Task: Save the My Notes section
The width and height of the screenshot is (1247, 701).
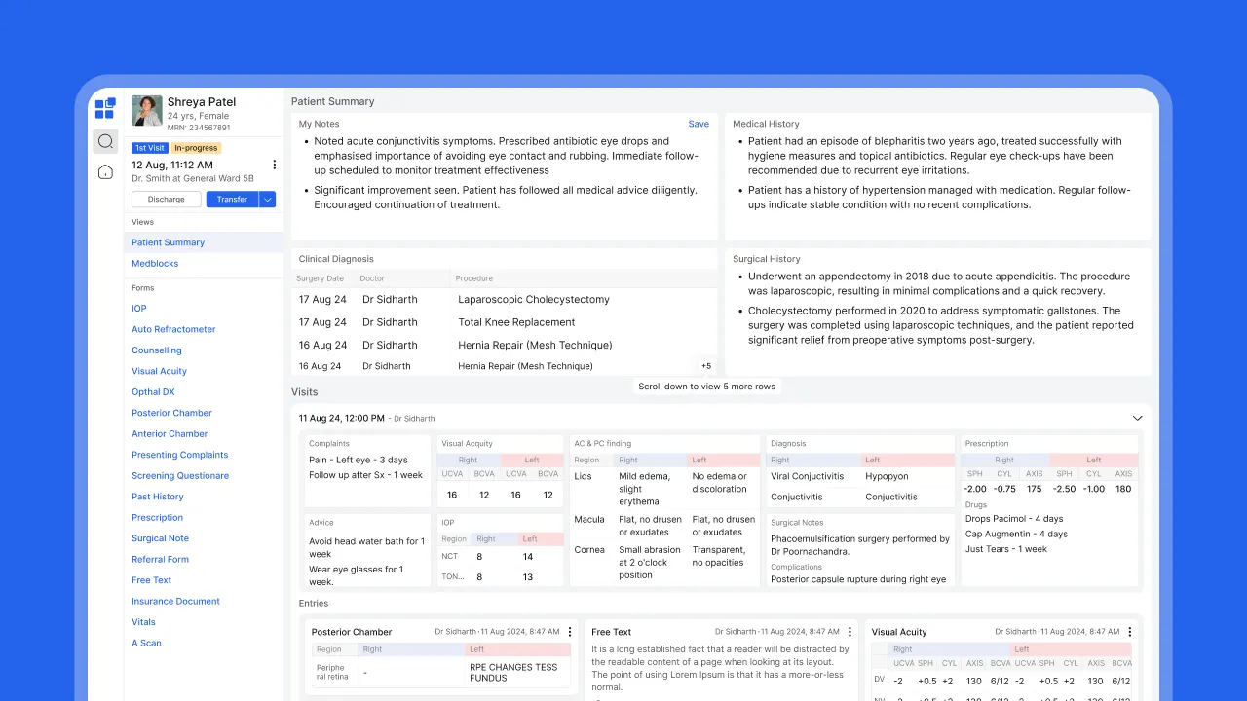Action: (699, 124)
